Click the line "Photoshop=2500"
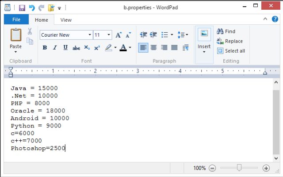283x177 pixels. click(38, 148)
